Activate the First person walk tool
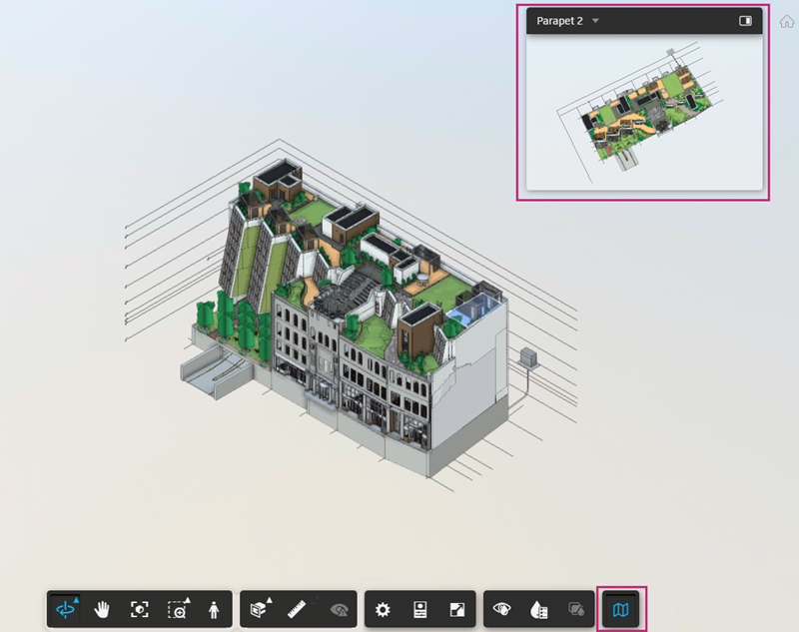The height and width of the screenshot is (632, 799). (x=214, y=609)
